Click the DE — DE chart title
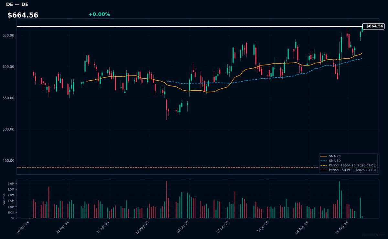The width and height of the screenshot is (388, 239). (x=17, y=4)
